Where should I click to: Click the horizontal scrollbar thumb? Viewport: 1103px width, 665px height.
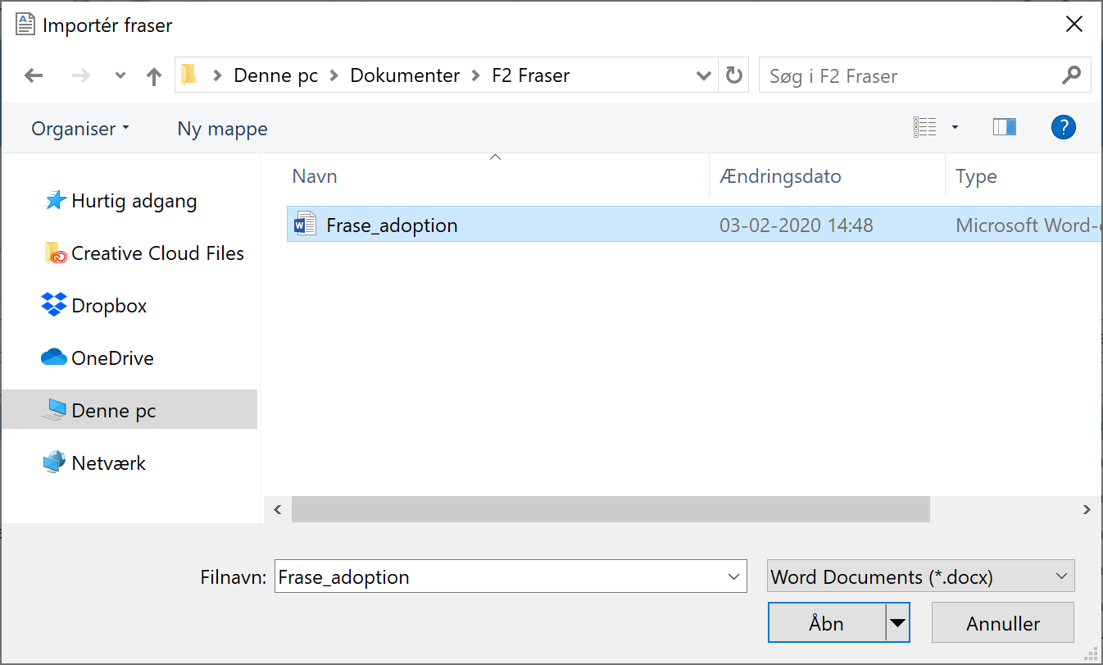pos(610,509)
